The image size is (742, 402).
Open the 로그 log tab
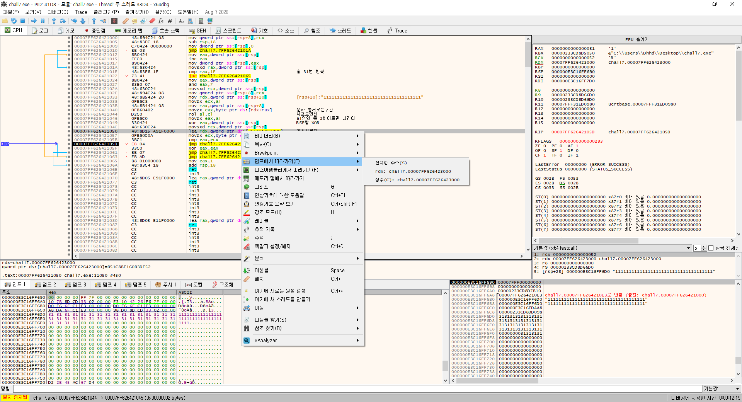click(40, 31)
